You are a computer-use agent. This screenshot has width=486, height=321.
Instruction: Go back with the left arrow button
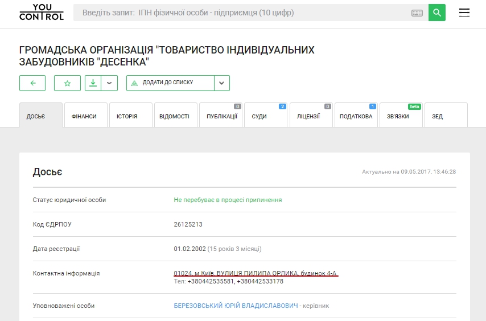point(32,83)
